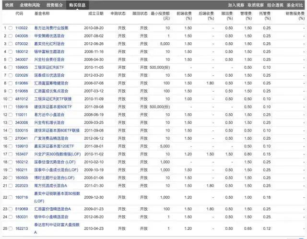Tick checkbox for fund 160716
Image resolution: width=307 pixels, height=239 pixels.
pos(11,197)
